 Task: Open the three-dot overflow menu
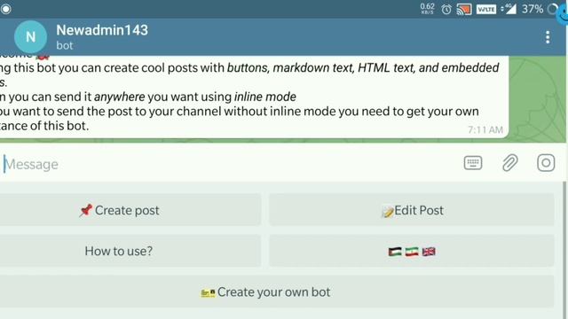point(548,37)
